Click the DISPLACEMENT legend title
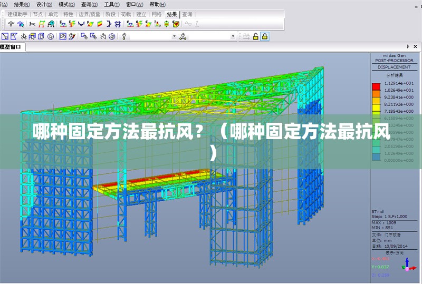The height and width of the screenshot is (284, 422). pyautogui.click(x=394, y=67)
